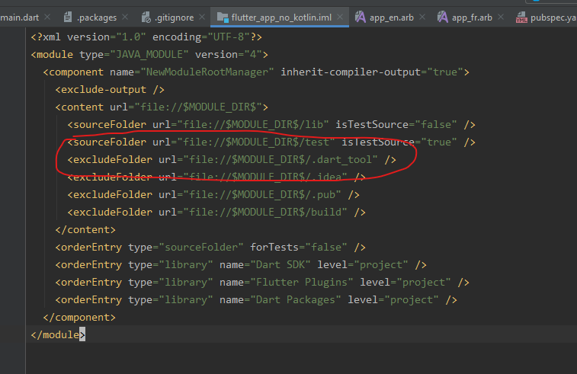Close the main.dart tab

coord(47,17)
